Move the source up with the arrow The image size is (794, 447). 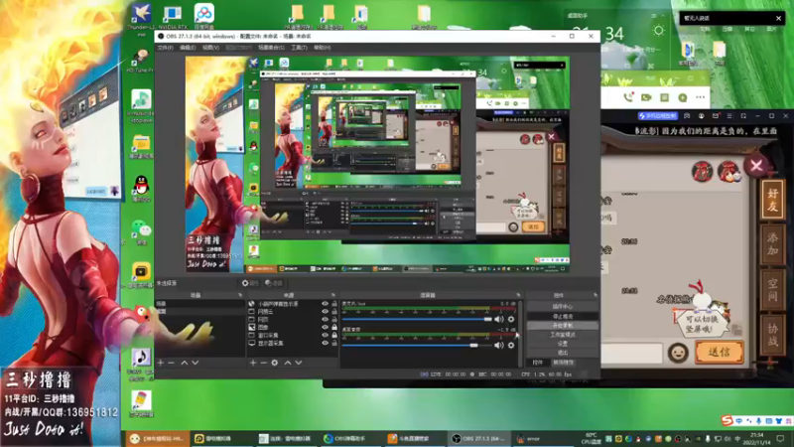click(x=288, y=363)
